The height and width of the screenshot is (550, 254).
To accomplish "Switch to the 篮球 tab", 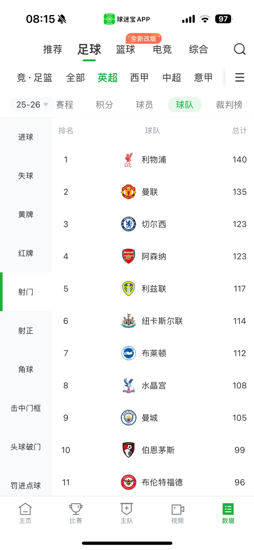I will point(125,49).
